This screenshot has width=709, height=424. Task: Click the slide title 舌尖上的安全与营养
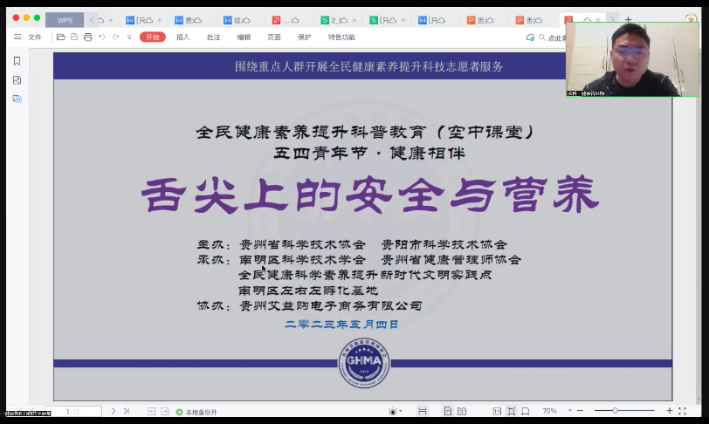tap(370, 195)
